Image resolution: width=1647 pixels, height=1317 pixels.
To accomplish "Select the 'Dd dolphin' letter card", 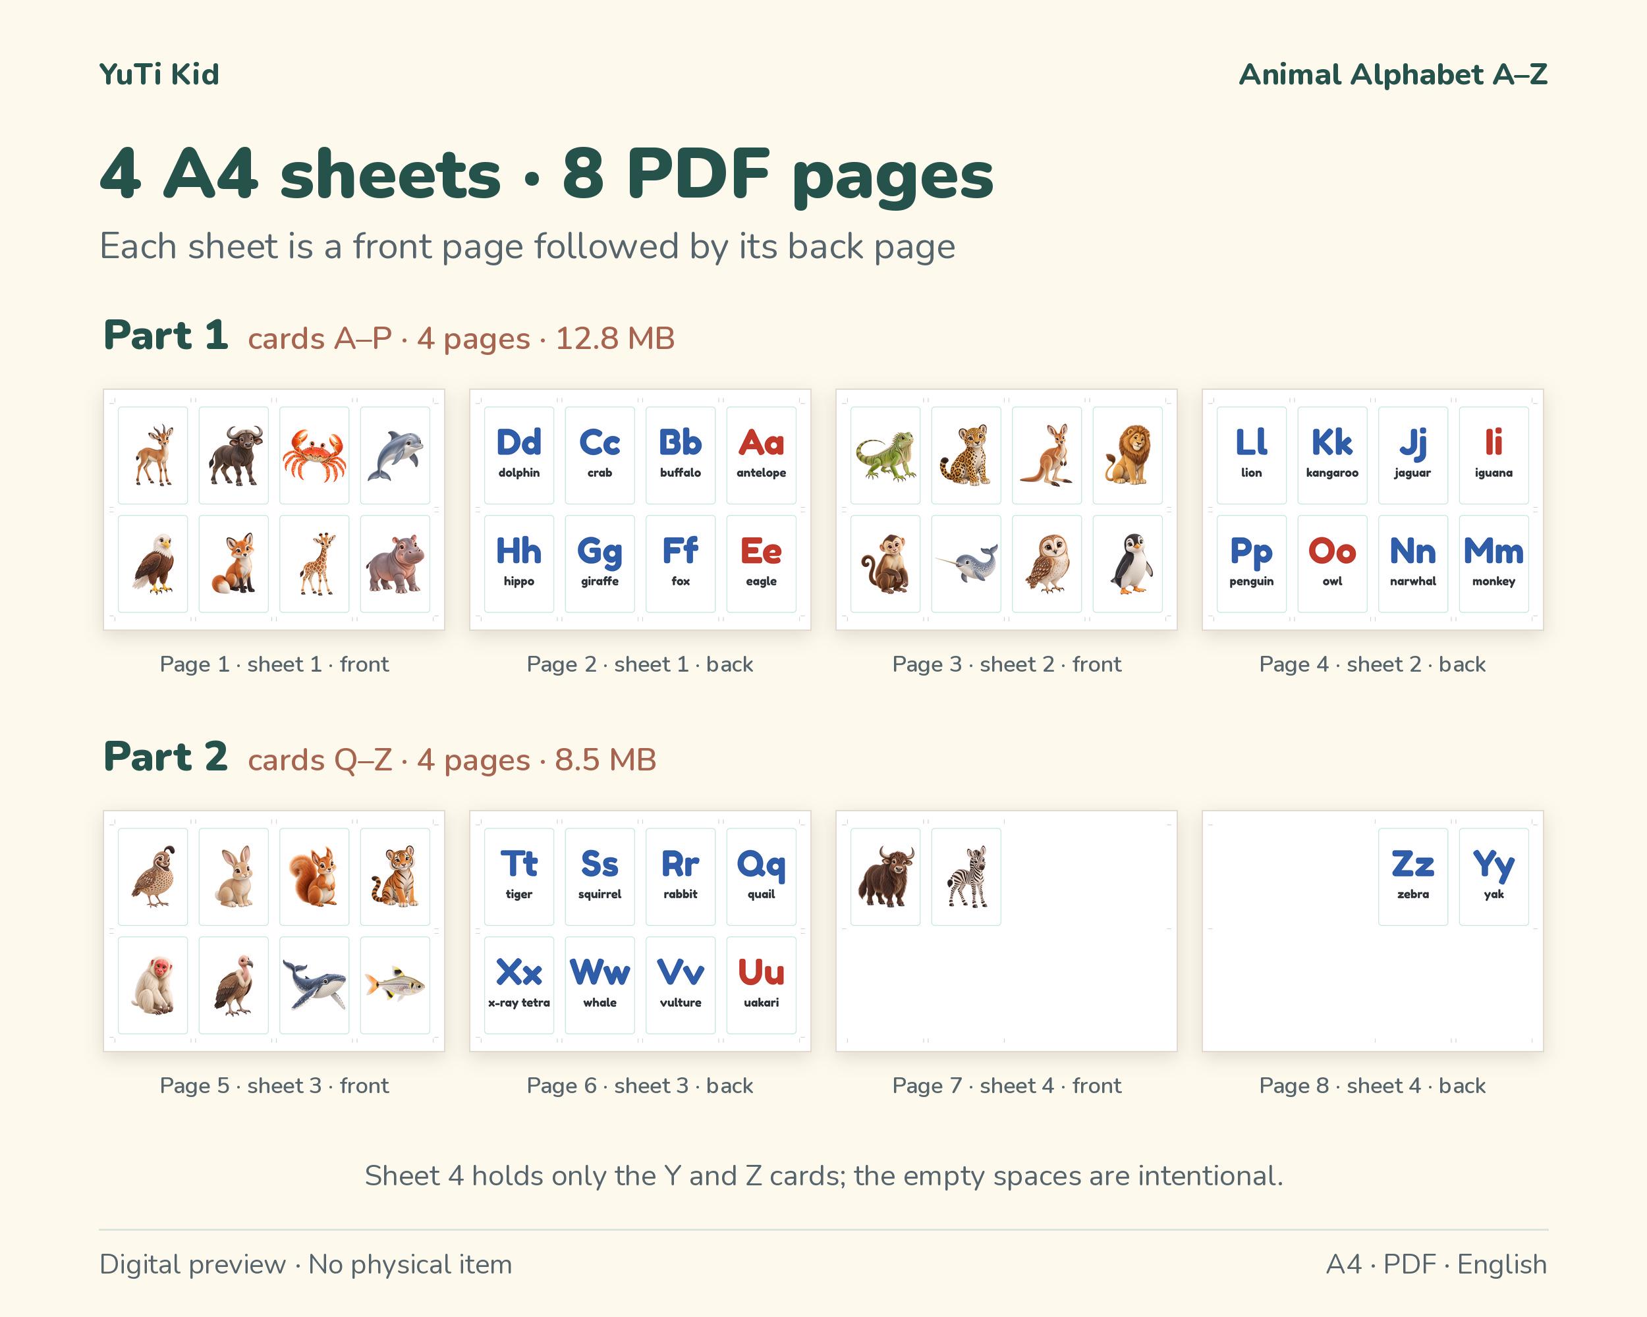I will [x=518, y=455].
